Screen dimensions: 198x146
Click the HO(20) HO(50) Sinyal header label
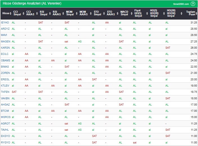click(x=171, y=13)
